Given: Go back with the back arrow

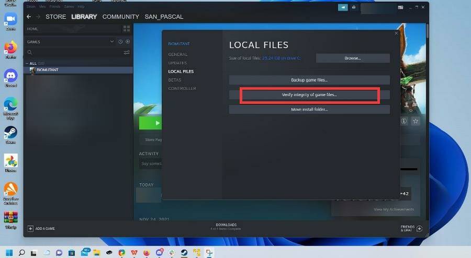Looking at the screenshot, I should [29, 17].
